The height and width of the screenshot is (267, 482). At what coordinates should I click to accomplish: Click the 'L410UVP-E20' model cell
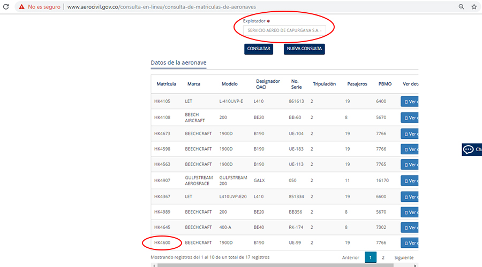(x=233, y=197)
